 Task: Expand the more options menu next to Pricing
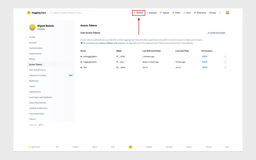[x=220, y=13]
